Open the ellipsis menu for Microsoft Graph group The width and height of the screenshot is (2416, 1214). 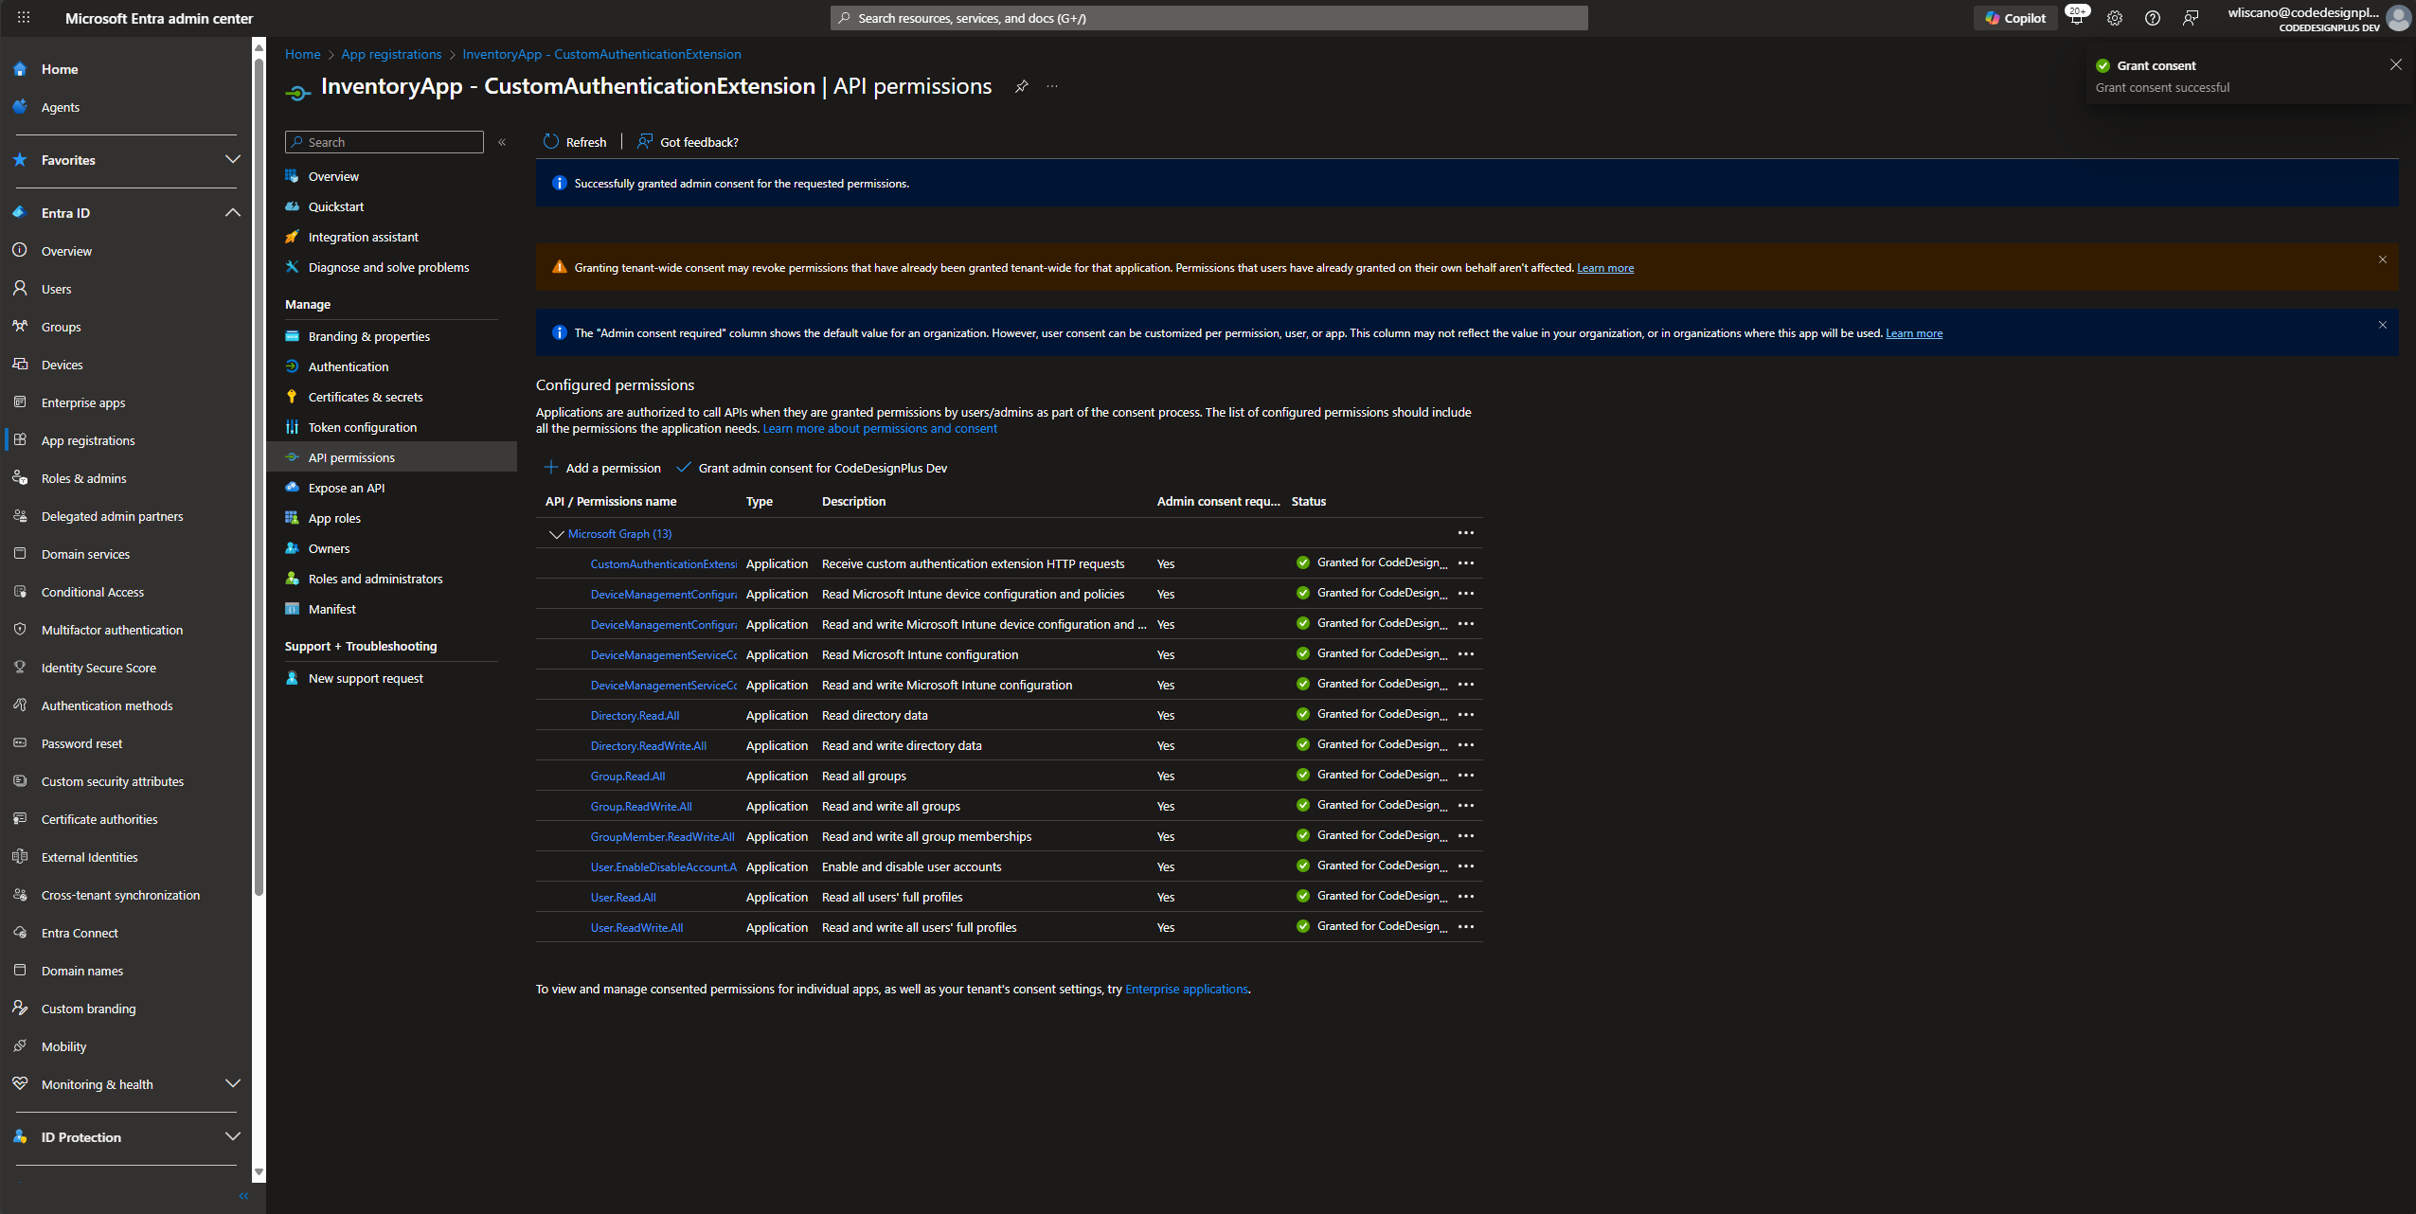click(1466, 533)
